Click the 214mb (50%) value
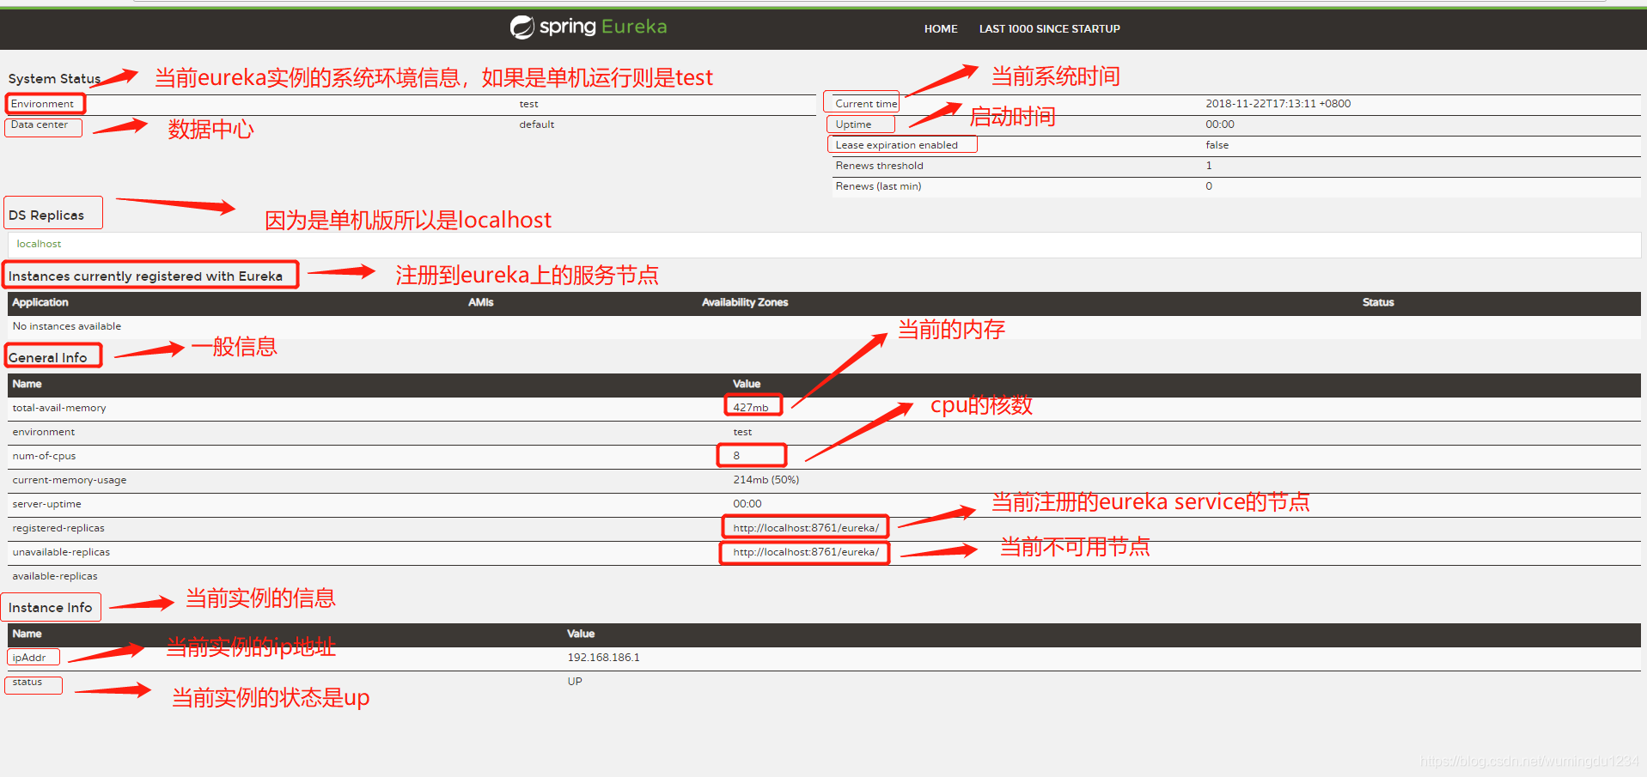This screenshot has height=777, width=1647. point(766,480)
